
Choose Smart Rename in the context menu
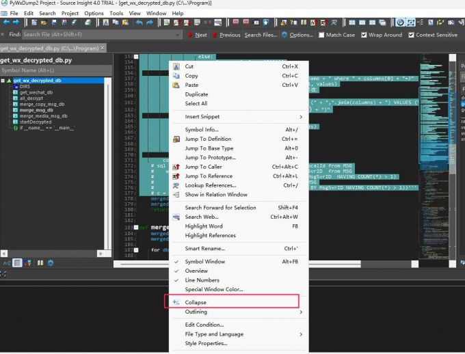pos(239,249)
